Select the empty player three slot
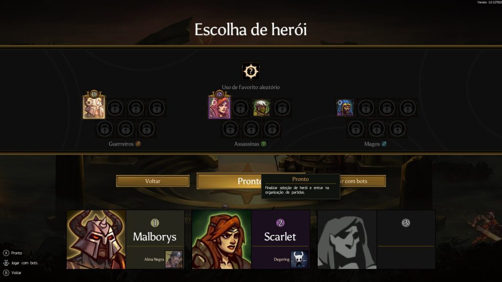The height and width of the screenshot is (282, 502). (x=376, y=239)
